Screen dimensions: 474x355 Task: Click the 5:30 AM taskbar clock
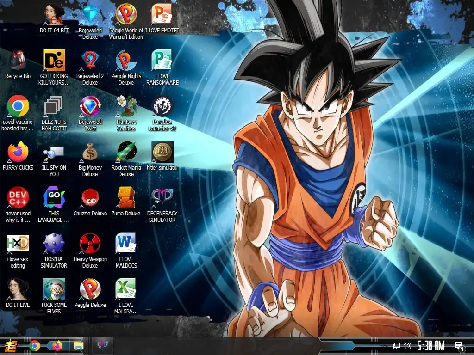click(x=431, y=346)
